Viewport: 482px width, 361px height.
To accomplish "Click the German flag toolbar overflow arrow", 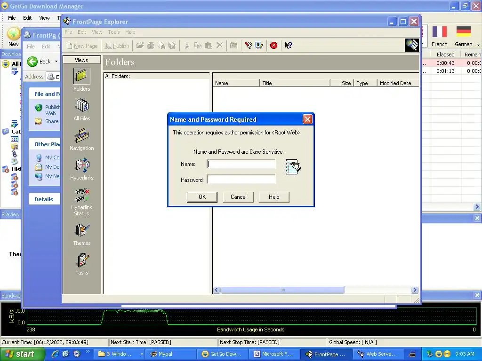I will (478, 45).
